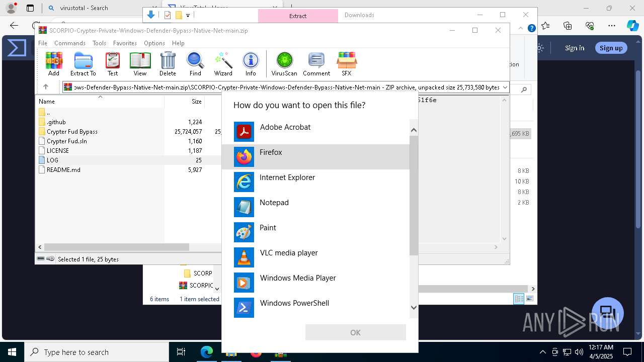Viewport: 644px width, 362px height.
Task: Open Microsoft Edge from the taskbar
Action: click(x=207, y=352)
